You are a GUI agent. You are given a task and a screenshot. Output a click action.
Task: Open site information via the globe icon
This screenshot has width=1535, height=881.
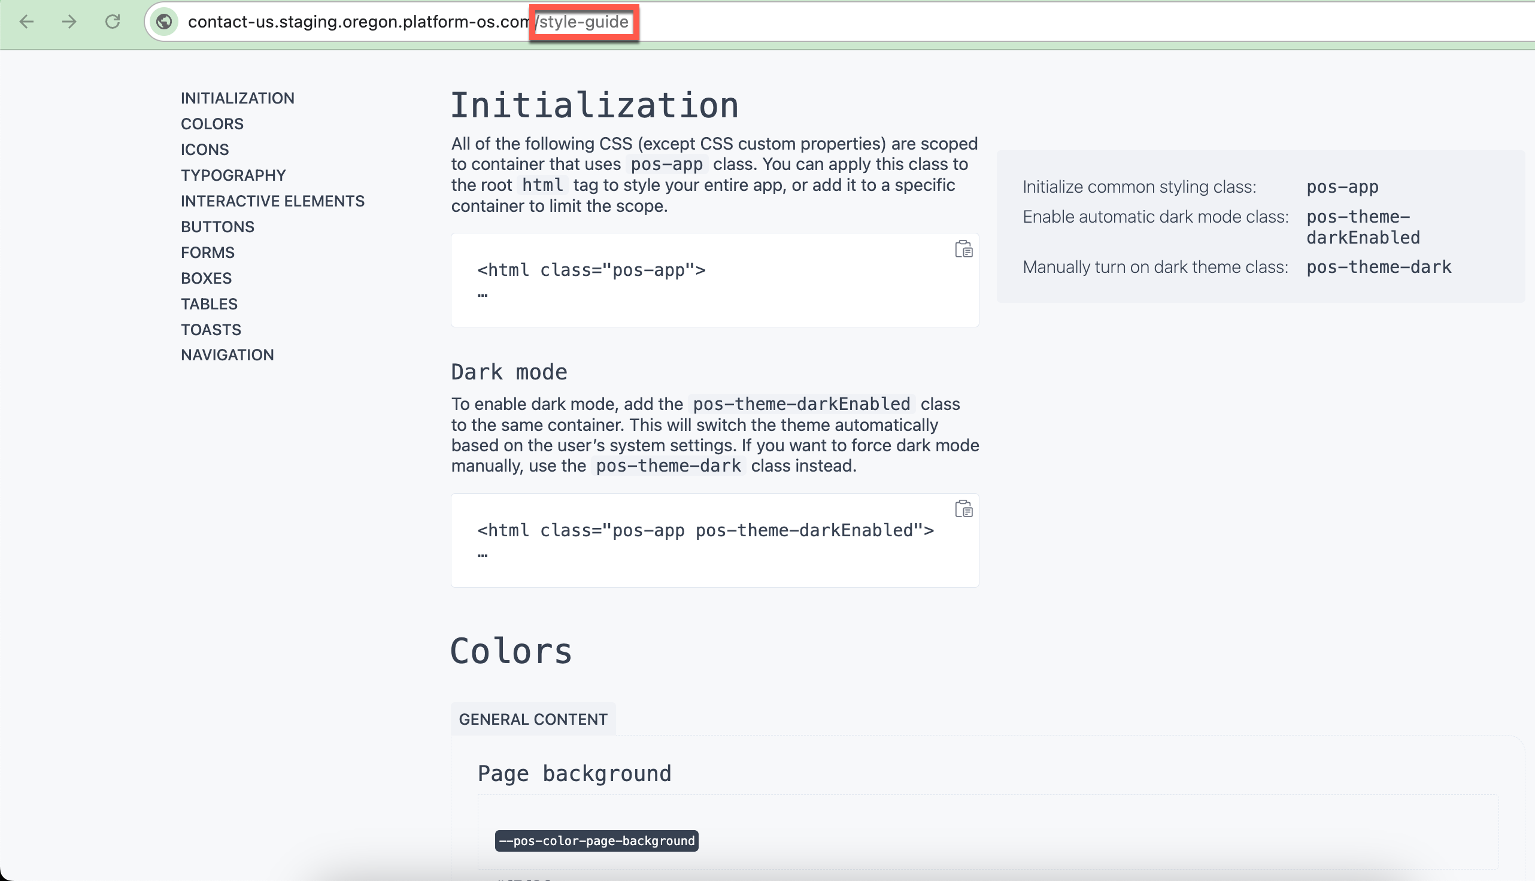coord(164,22)
